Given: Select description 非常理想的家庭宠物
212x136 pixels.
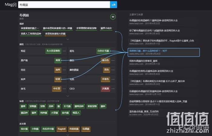Looking at the screenshot, I should pyautogui.click(x=86, y=28).
